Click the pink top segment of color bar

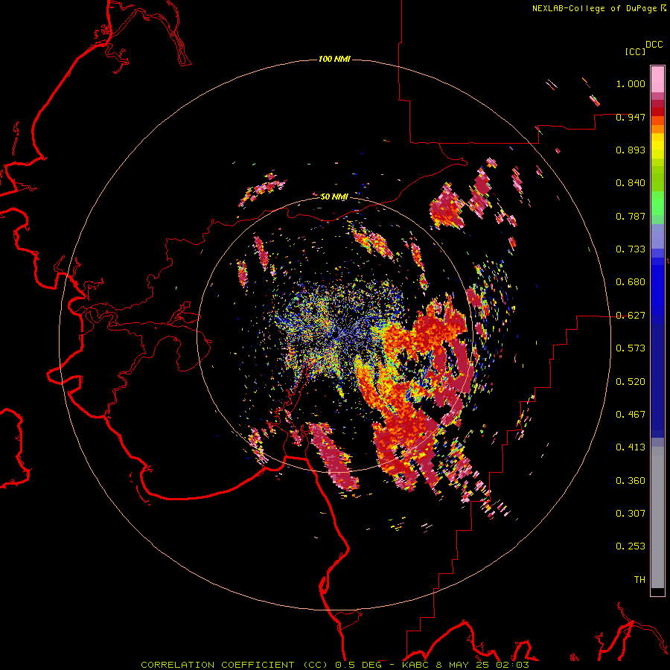tap(657, 80)
